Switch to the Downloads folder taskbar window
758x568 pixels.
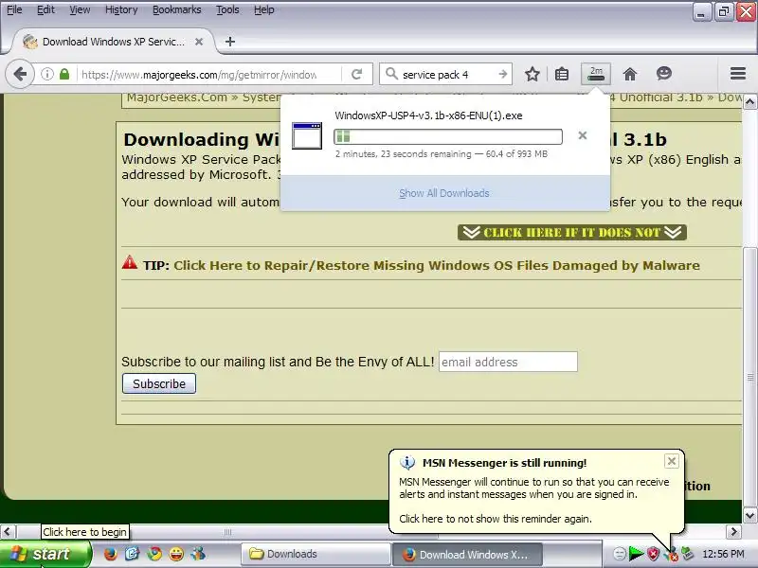(316, 554)
